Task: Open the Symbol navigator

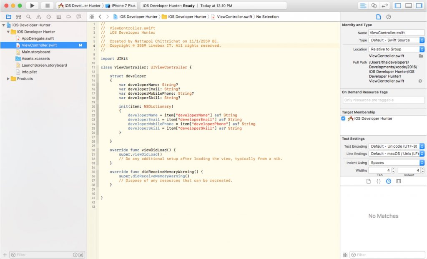Action: [18, 17]
